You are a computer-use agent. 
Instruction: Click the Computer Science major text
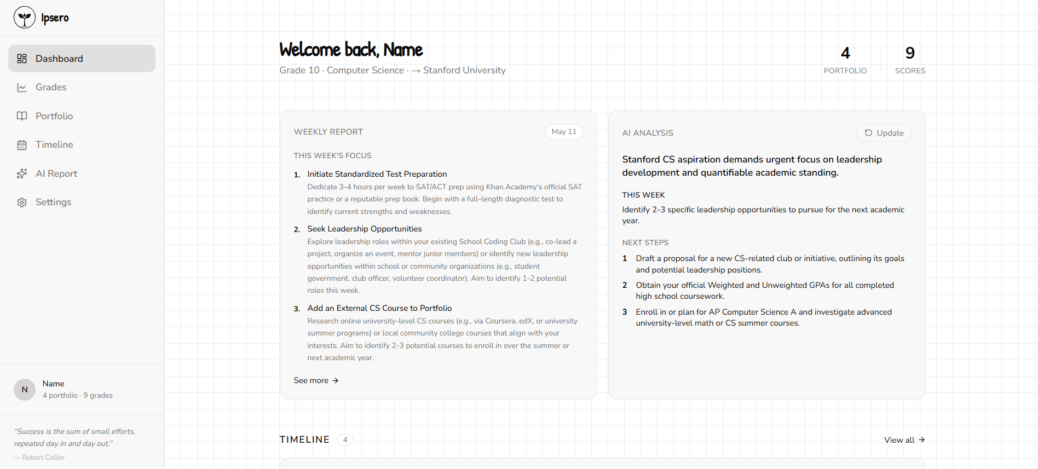pyautogui.click(x=365, y=70)
